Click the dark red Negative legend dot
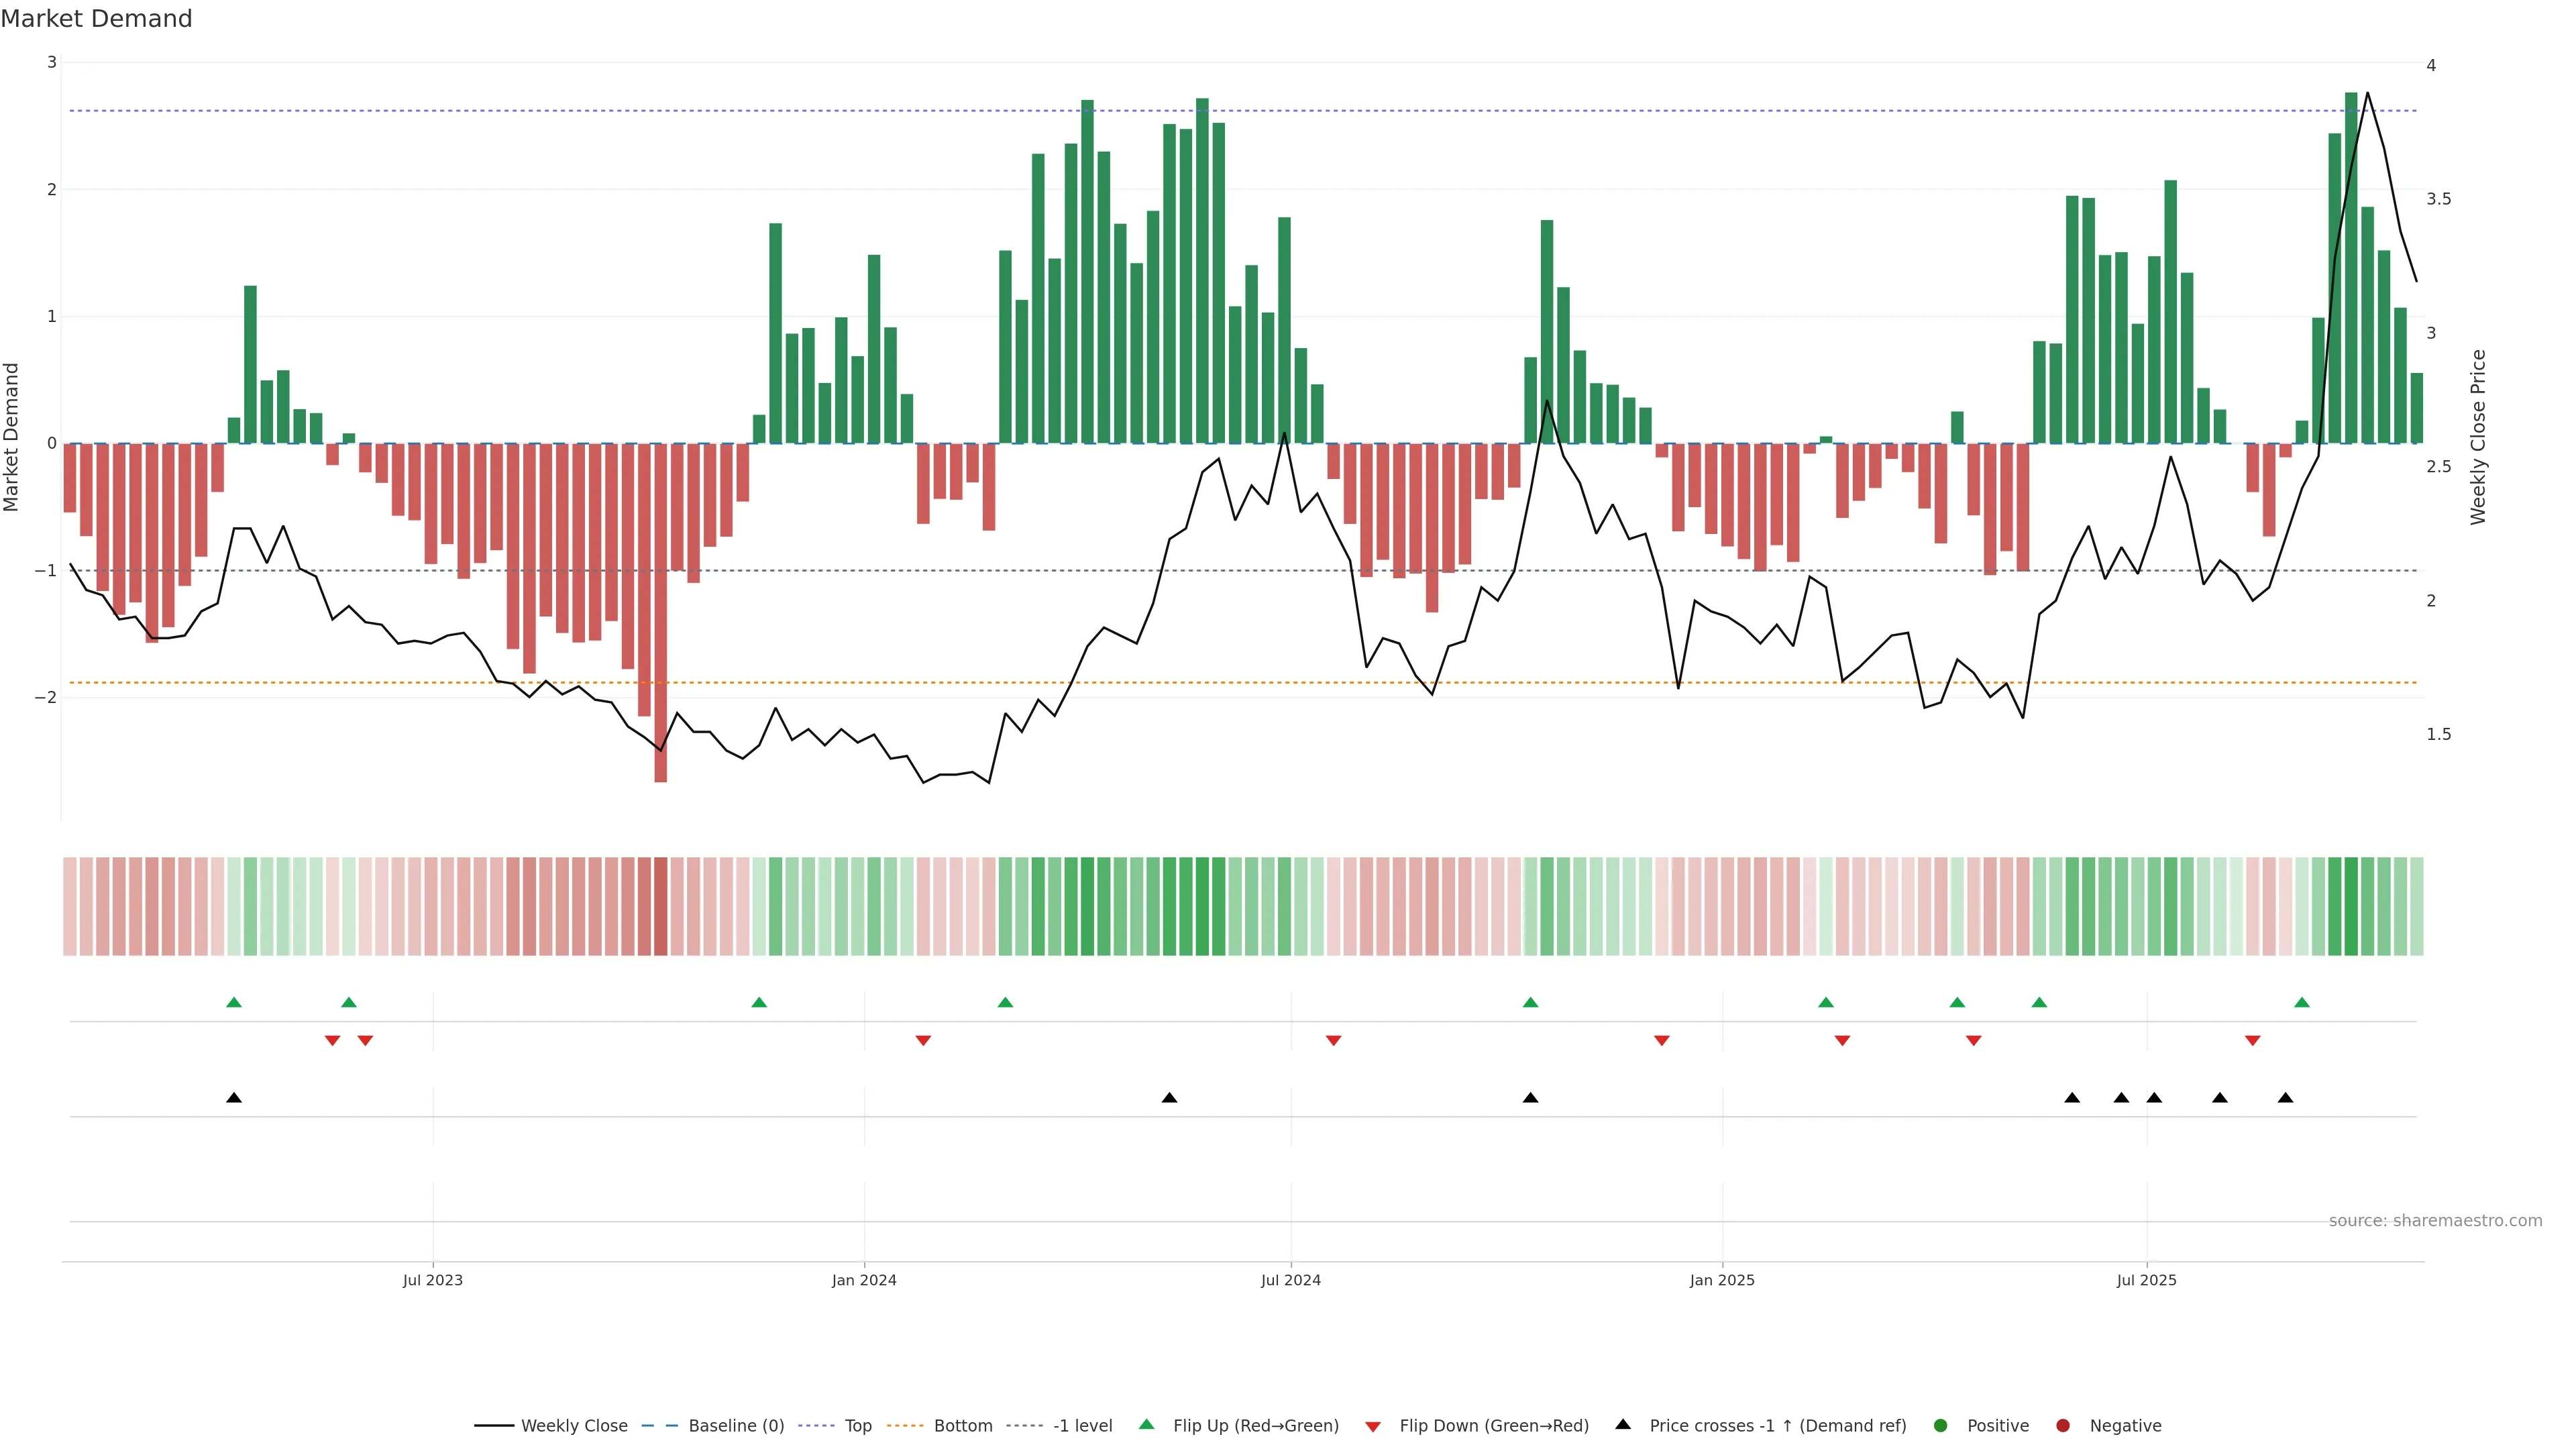 tap(2063, 1425)
